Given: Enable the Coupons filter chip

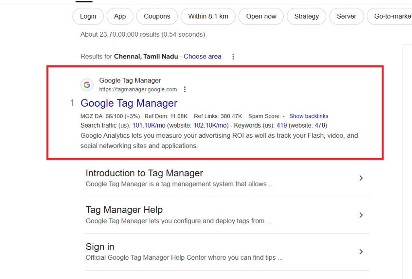Looking at the screenshot, I should [157, 16].
